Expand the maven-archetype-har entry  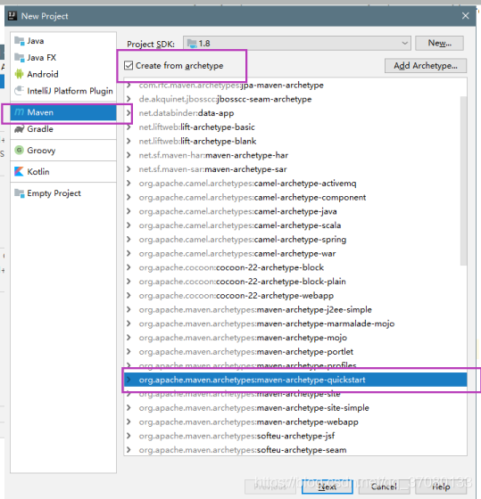click(129, 155)
